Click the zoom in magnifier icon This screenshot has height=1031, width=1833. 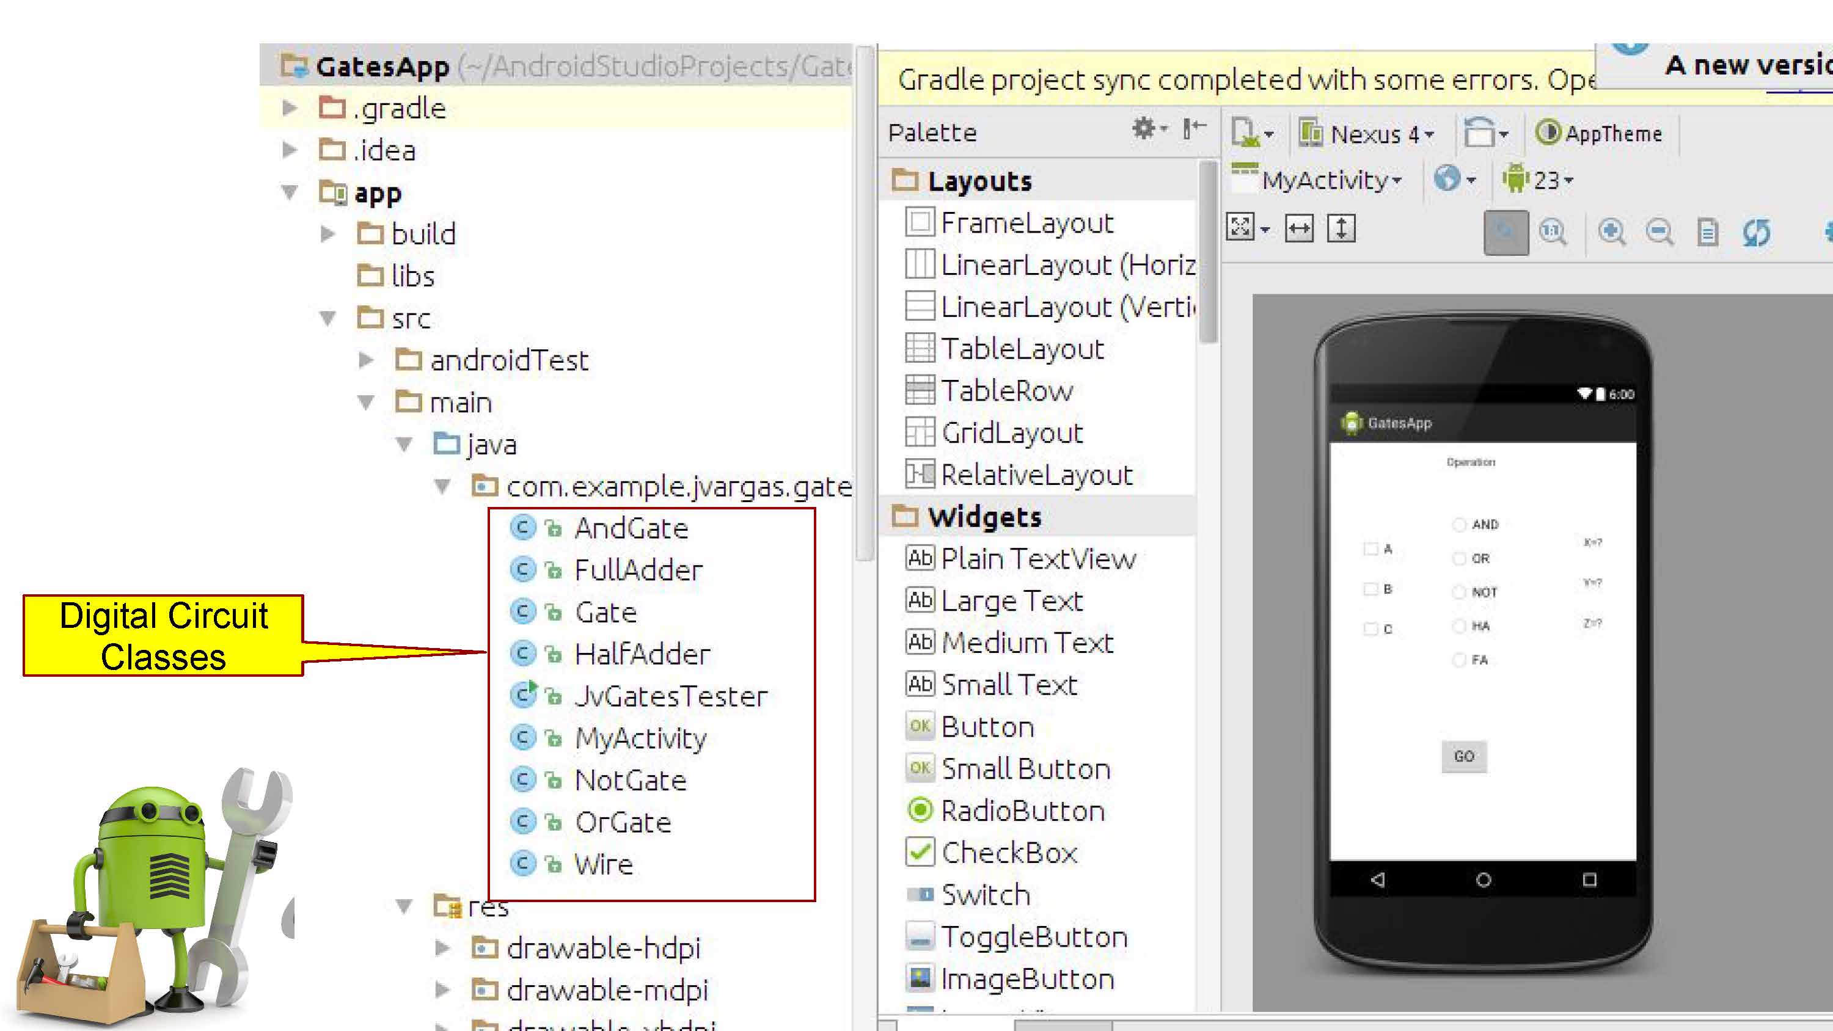(1611, 232)
